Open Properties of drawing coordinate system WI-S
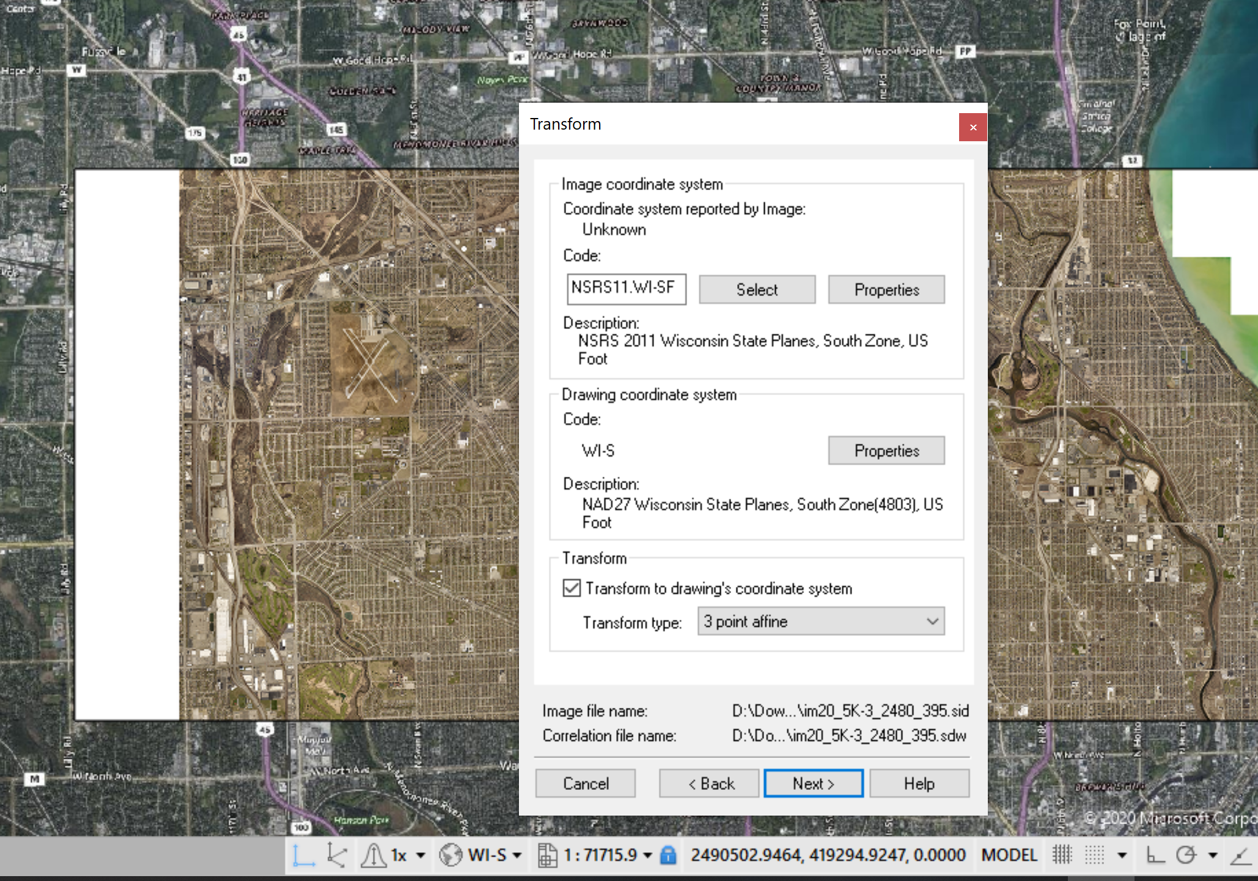1258x881 pixels. pos(886,451)
